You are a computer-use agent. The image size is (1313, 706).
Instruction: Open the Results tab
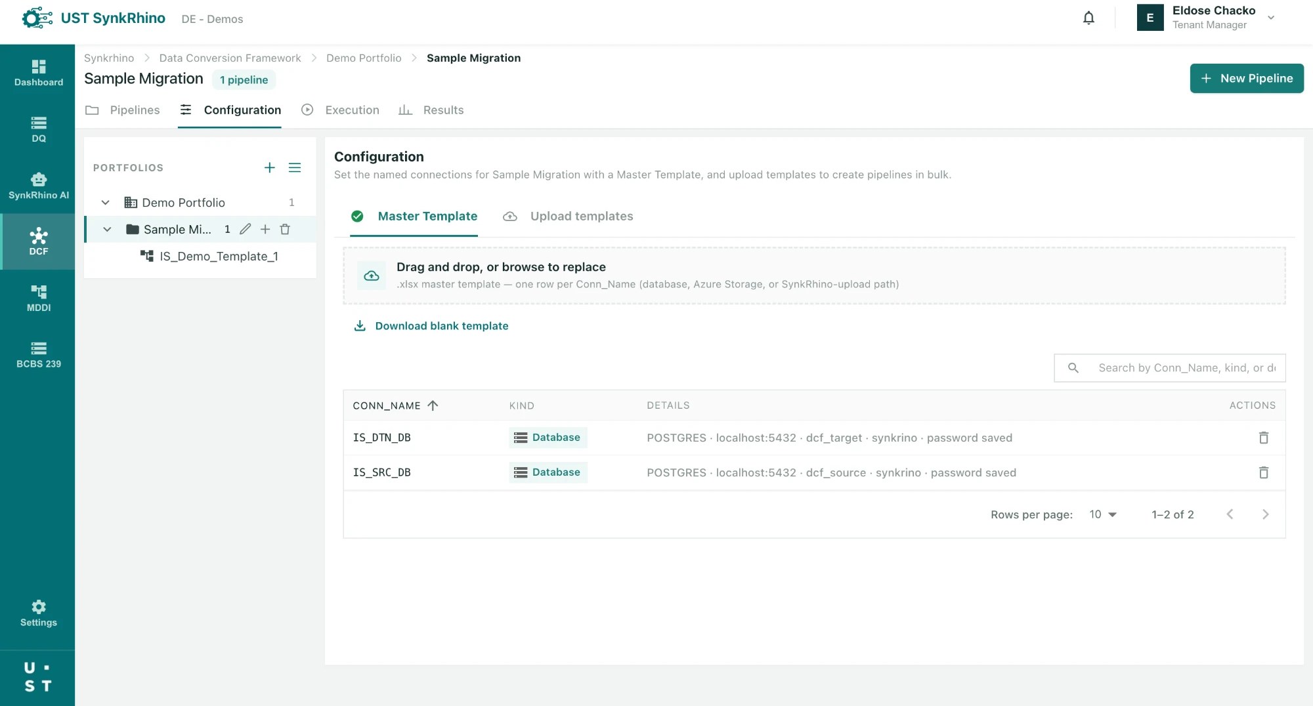click(x=431, y=110)
